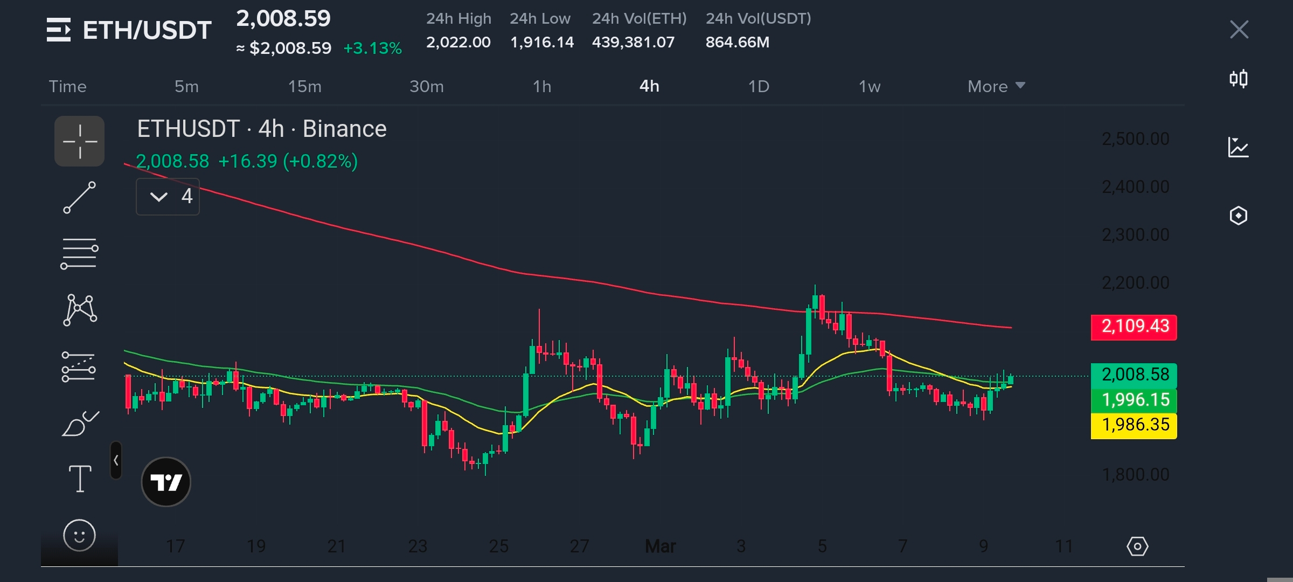Click the red 2,109.43 price label
This screenshot has height=582, width=1293.
coord(1134,327)
